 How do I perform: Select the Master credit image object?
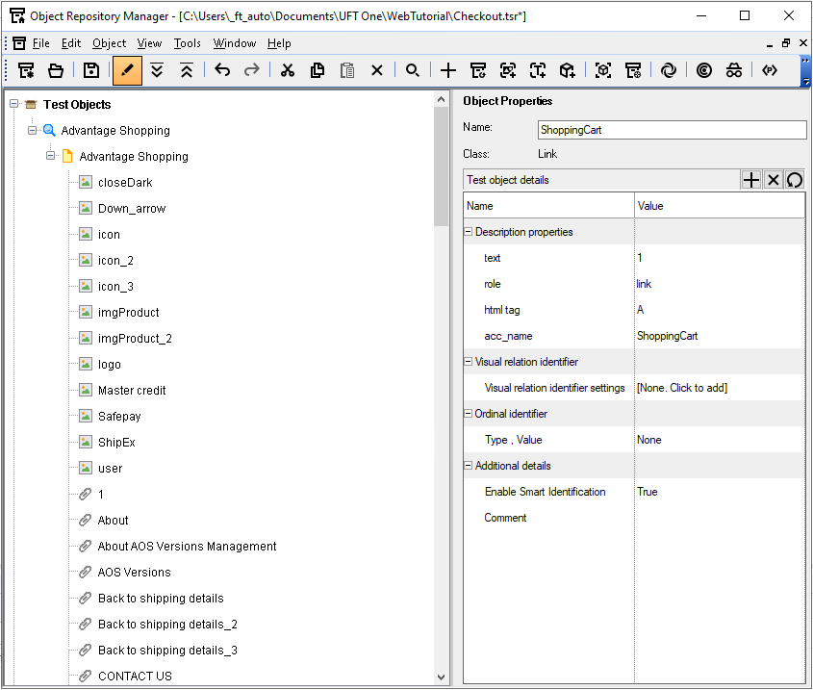coord(132,390)
